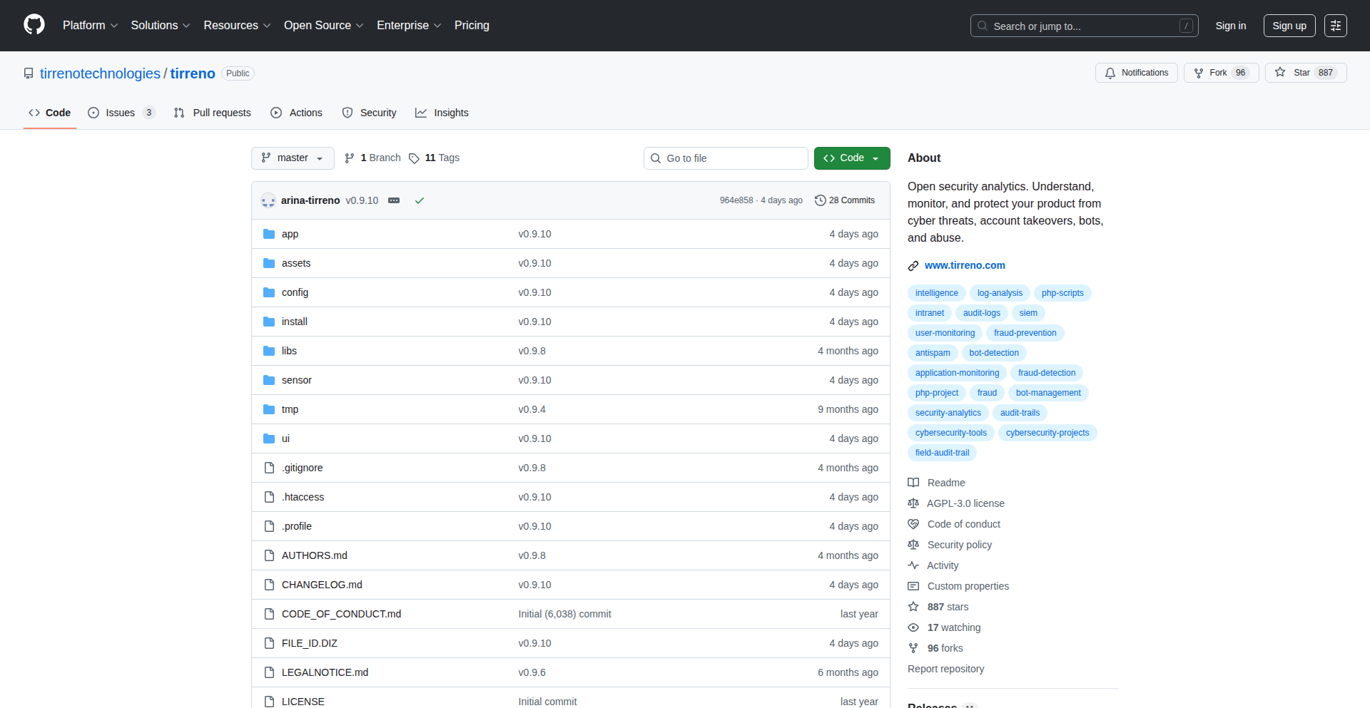The height and width of the screenshot is (708, 1370).
Task: Expand the Open Source menu
Action: [323, 26]
